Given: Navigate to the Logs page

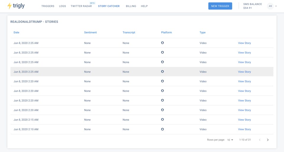Looking at the screenshot, I should [x=62, y=6].
